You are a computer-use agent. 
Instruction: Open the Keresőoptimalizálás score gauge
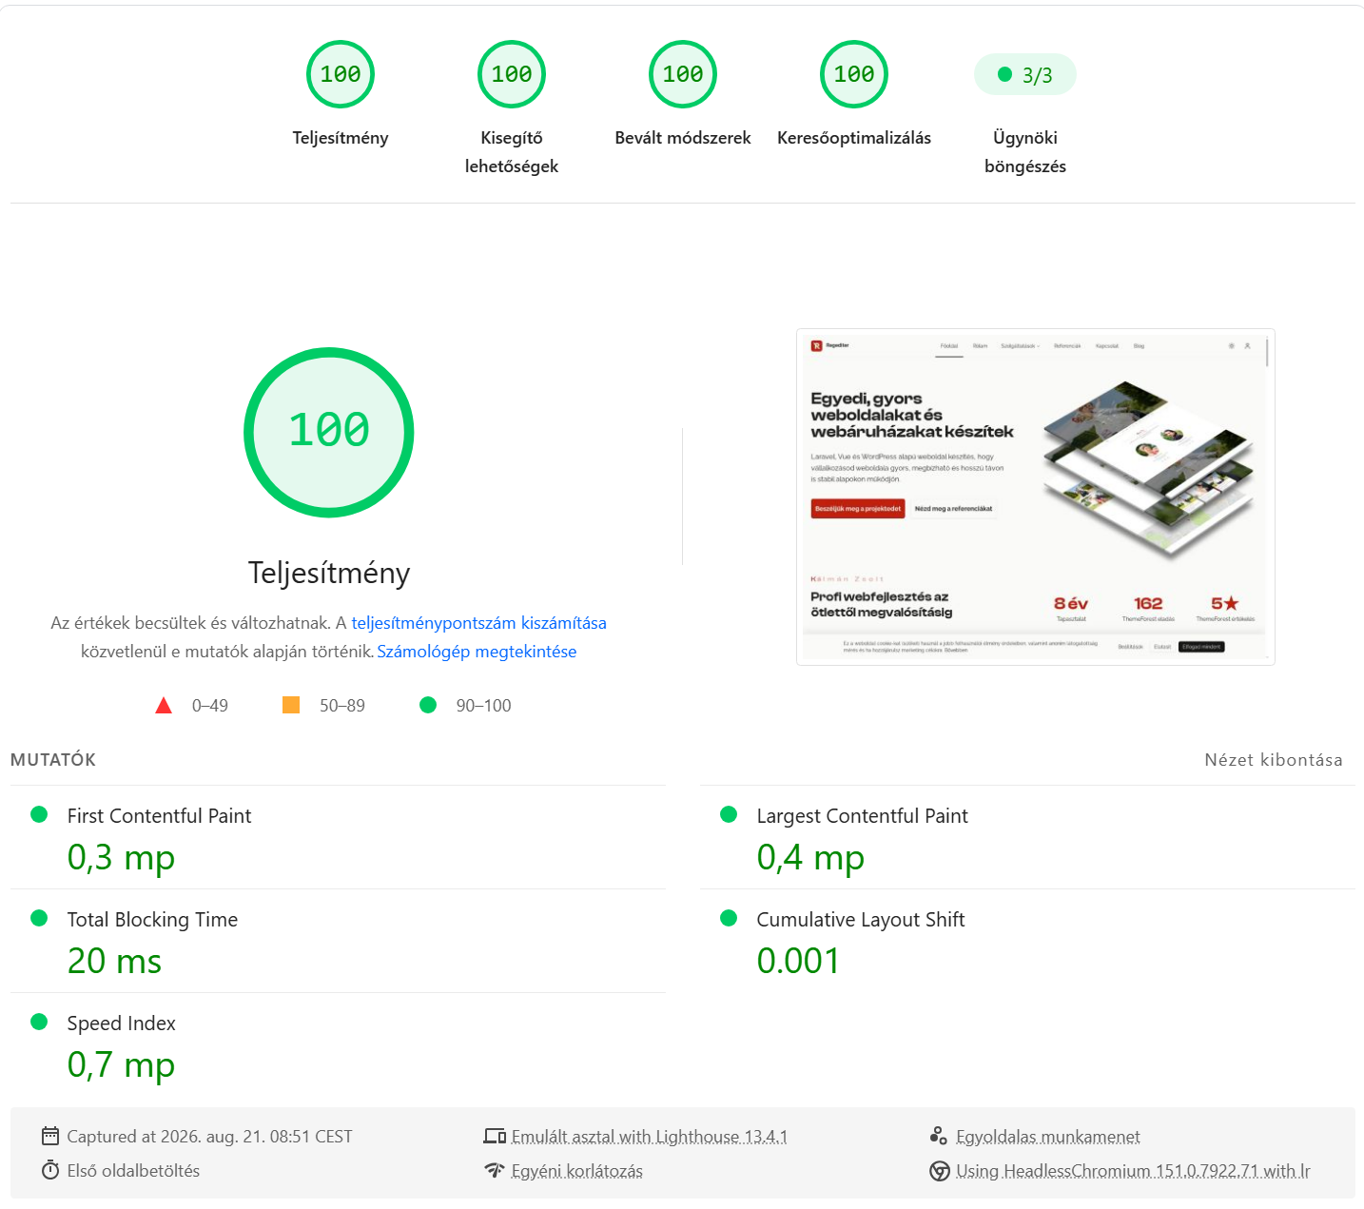(854, 74)
